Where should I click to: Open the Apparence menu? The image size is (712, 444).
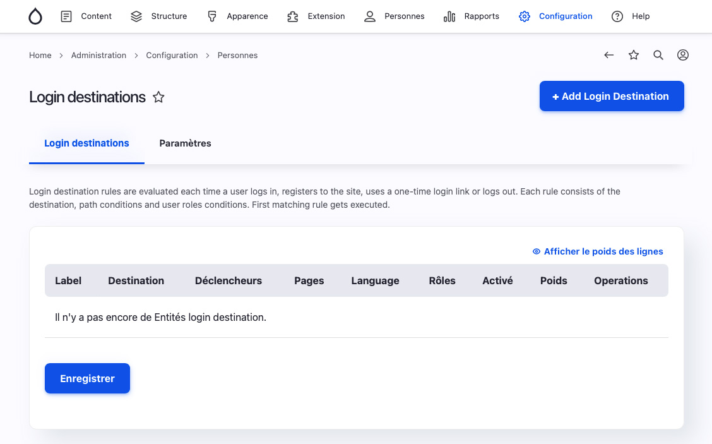[x=237, y=16]
